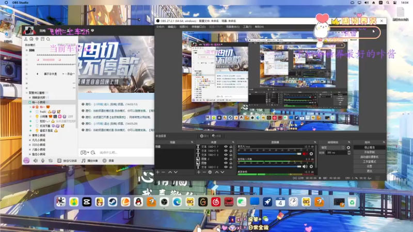413x232 pixels.
Task: Click the Stop Streaming (停止推流) button in OBS
Action: tap(369, 147)
